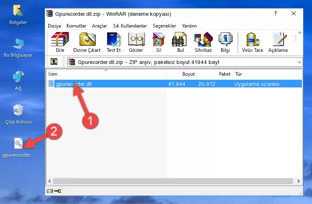Open the archive path dropdown
Viewport: 312px width, 204px height.
click(x=299, y=62)
